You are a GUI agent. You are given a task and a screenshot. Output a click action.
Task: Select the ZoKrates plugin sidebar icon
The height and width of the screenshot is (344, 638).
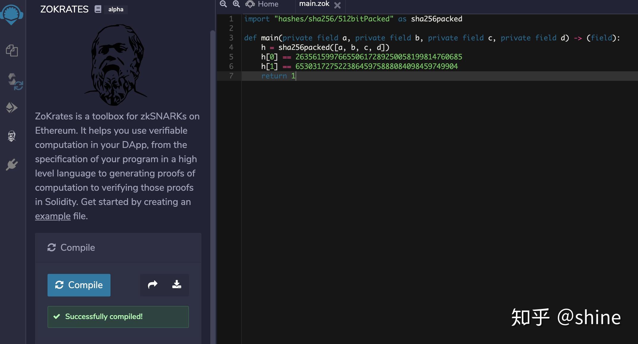pos(12,136)
